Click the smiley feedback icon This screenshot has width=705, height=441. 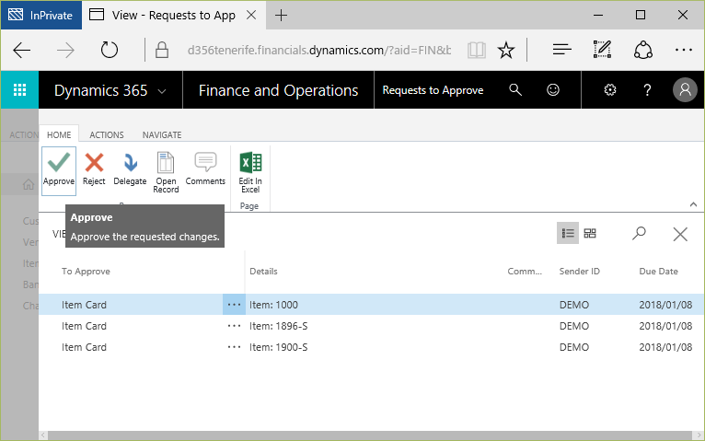(553, 90)
